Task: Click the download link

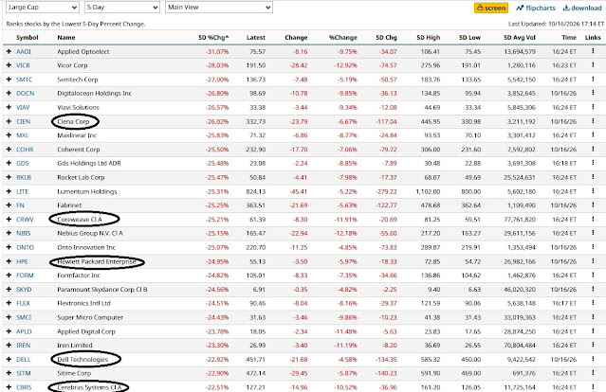Action: (x=582, y=8)
